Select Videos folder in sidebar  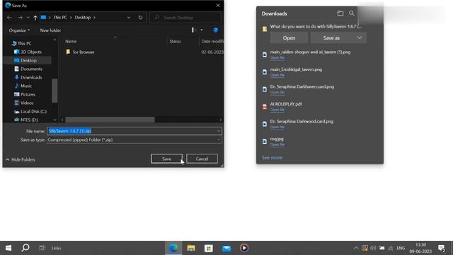pyautogui.click(x=27, y=103)
